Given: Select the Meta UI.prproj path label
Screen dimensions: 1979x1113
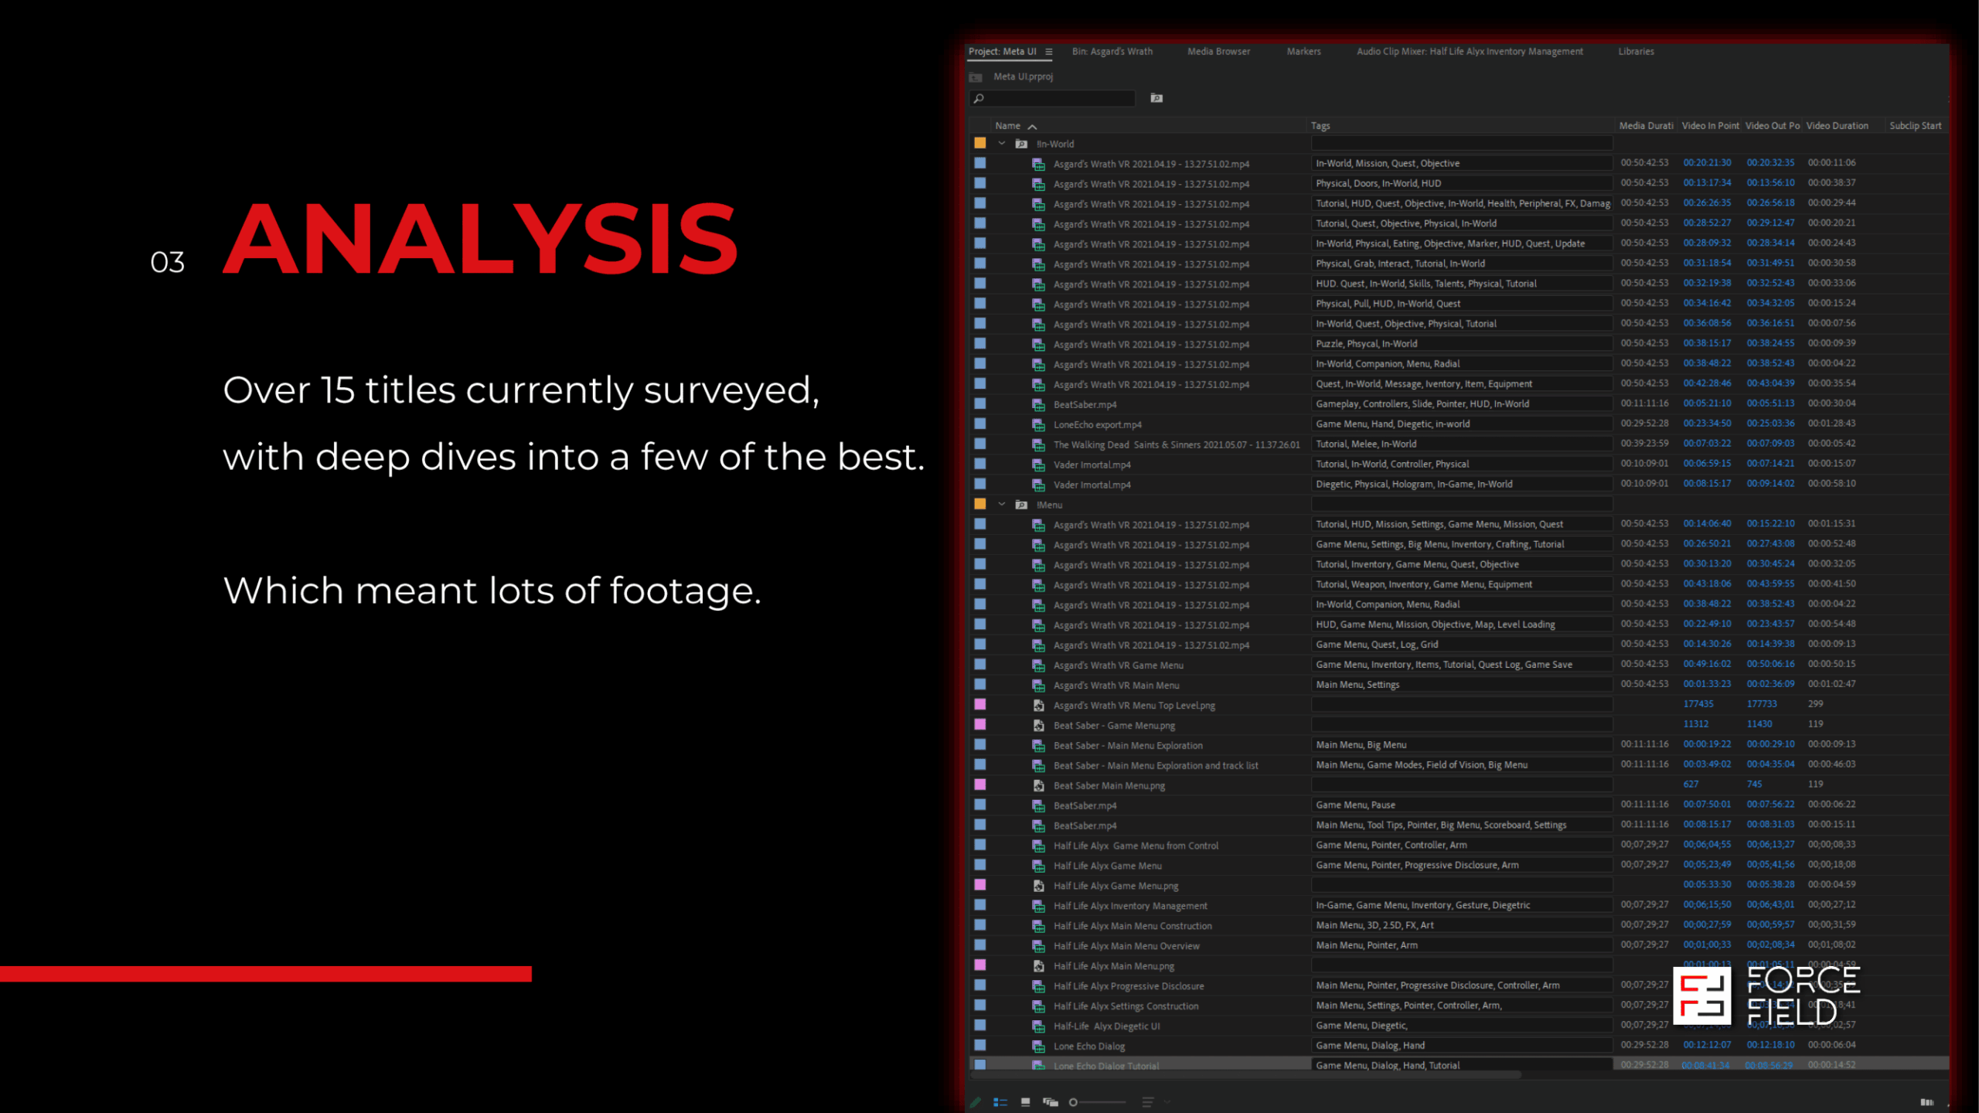Looking at the screenshot, I should (1023, 77).
